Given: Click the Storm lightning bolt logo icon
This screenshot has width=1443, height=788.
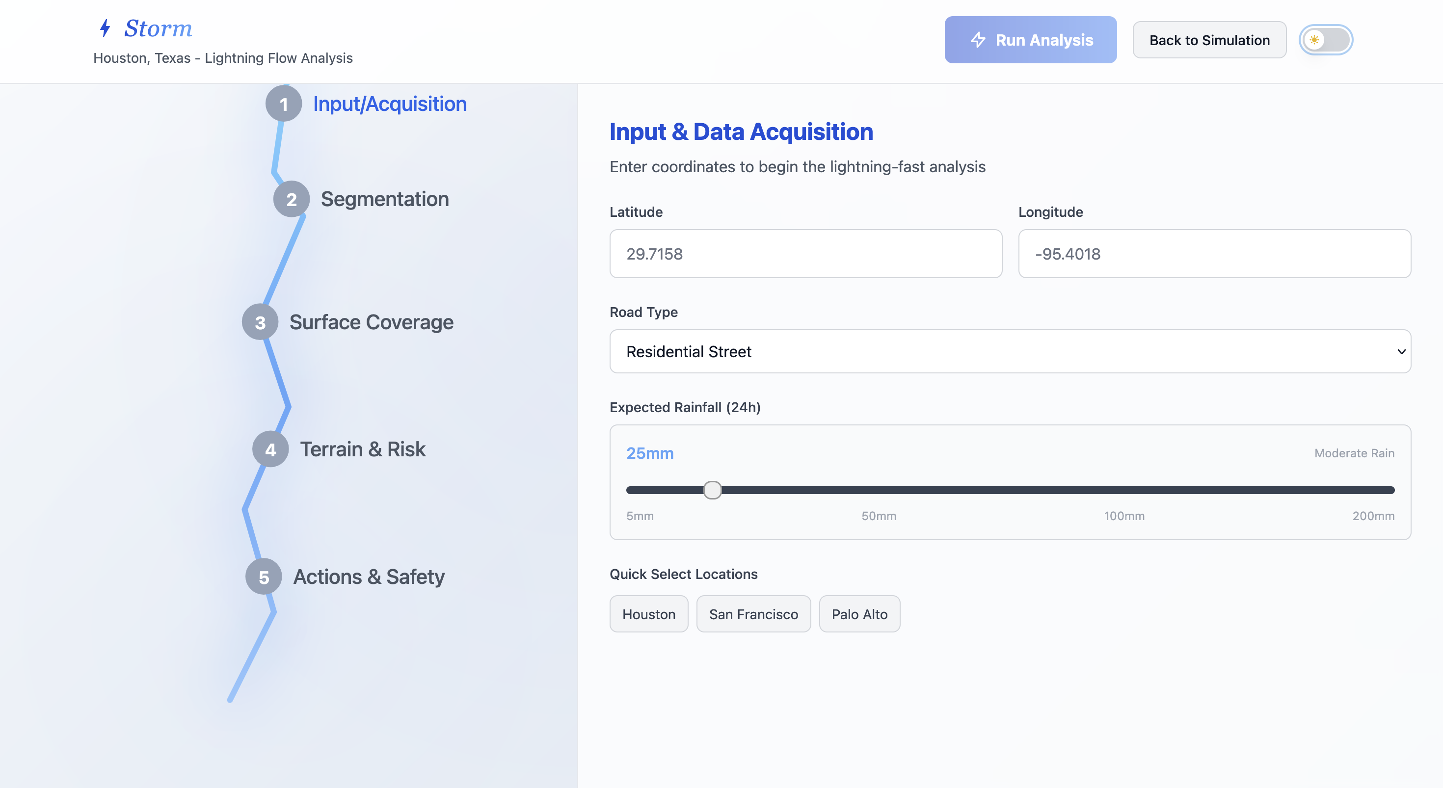Looking at the screenshot, I should (x=105, y=28).
